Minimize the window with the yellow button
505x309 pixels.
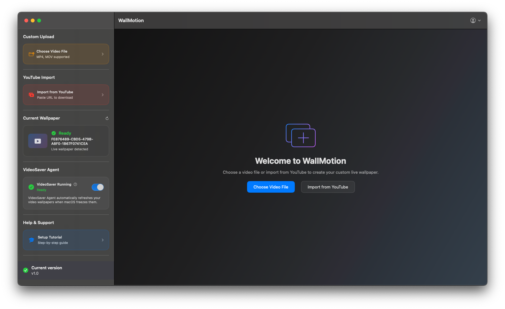point(33,21)
